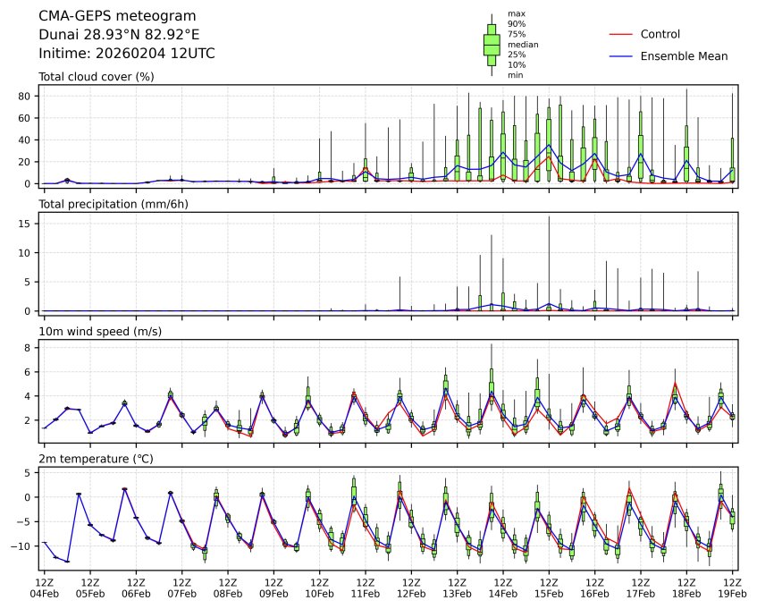Click the red Control legend line

620,34
